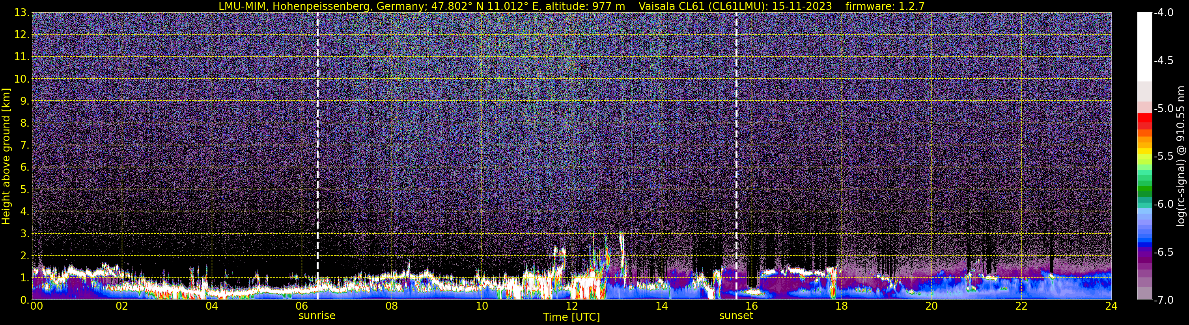Click height axis tick '0.'
1189x325 pixels.
tap(24, 300)
